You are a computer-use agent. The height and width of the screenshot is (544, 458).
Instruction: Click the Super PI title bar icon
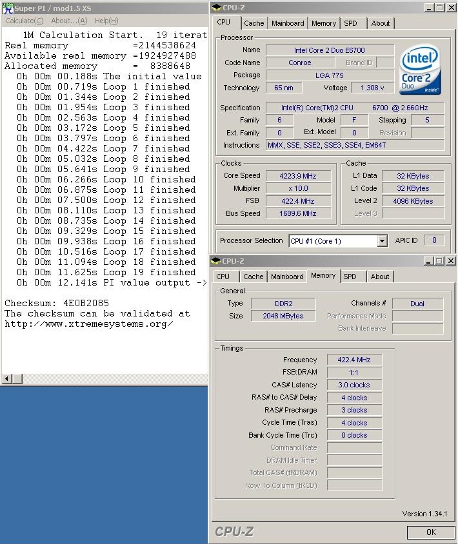(x=8, y=8)
